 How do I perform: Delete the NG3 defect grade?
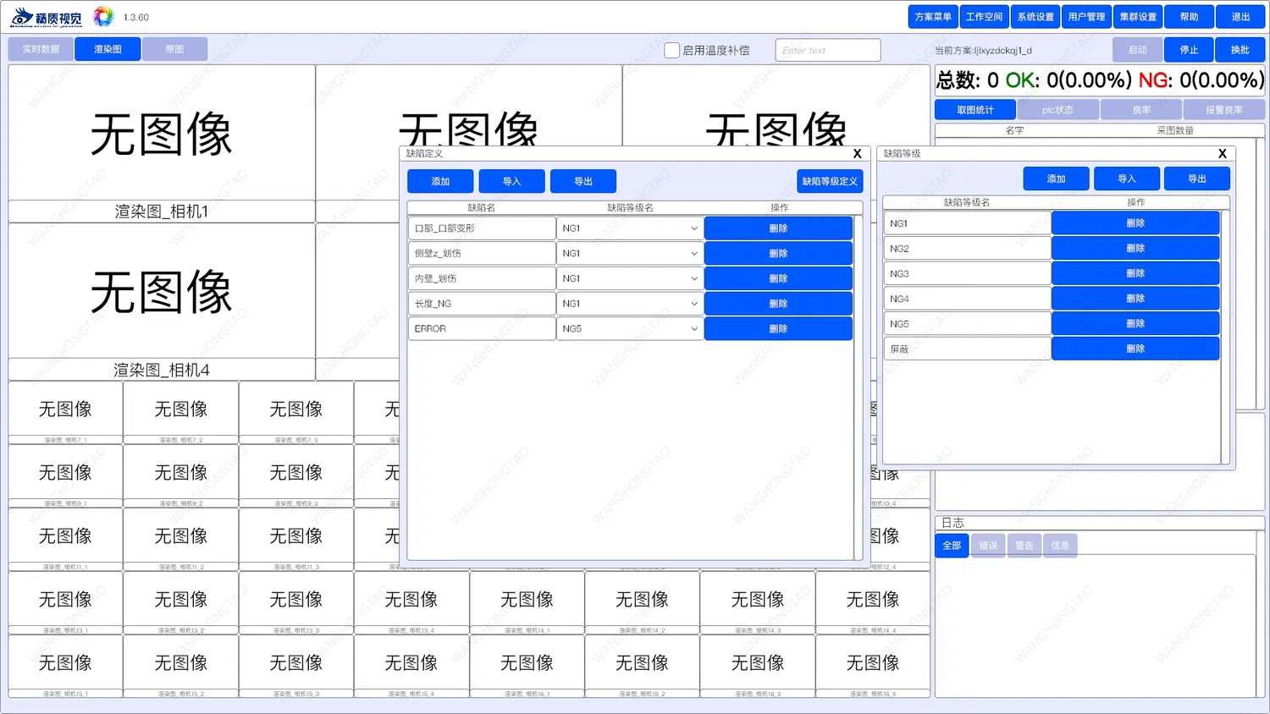coord(1135,273)
